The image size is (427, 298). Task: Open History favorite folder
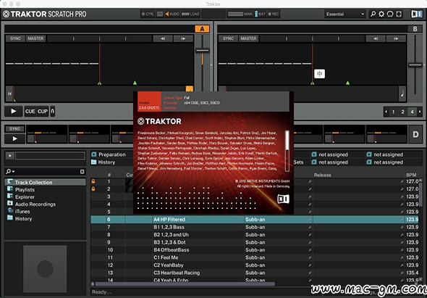coord(103,162)
